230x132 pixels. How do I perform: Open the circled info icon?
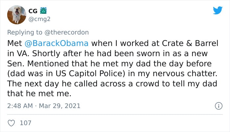219,106
